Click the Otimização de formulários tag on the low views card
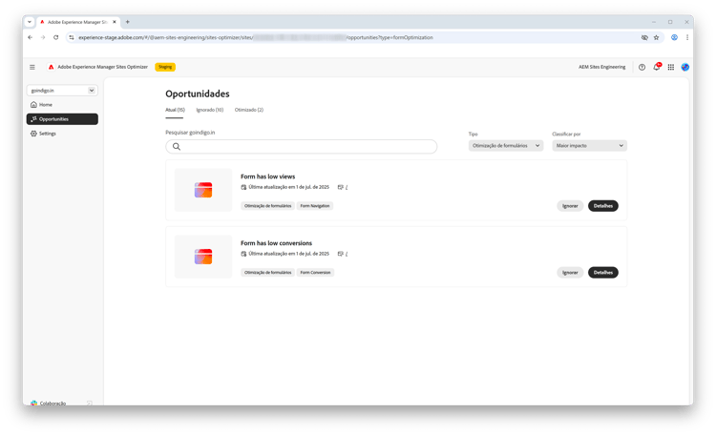 coord(267,206)
